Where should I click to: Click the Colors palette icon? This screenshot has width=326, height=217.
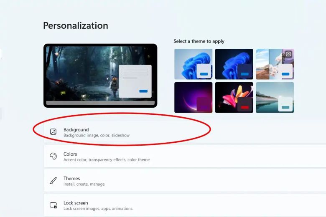(x=53, y=156)
